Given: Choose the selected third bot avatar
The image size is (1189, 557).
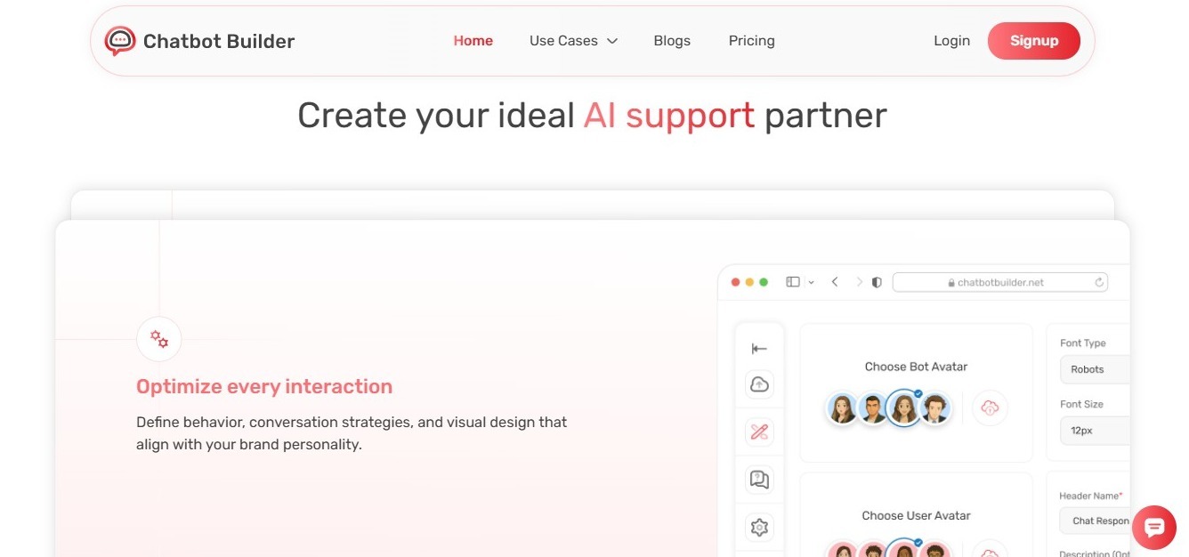Looking at the screenshot, I should [904, 408].
